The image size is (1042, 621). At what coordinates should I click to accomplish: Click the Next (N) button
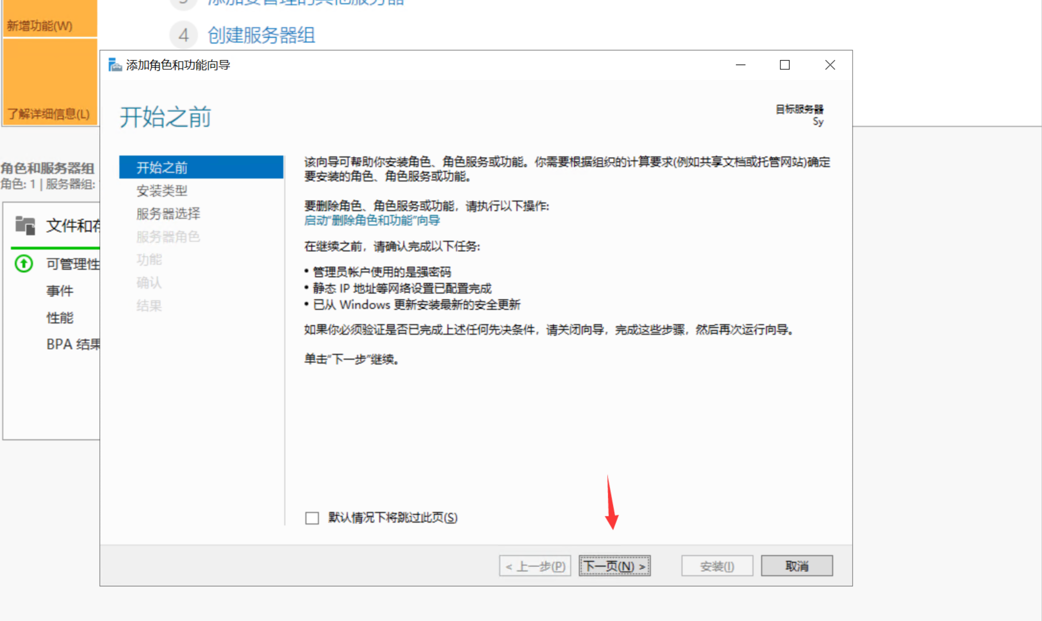pos(614,566)
